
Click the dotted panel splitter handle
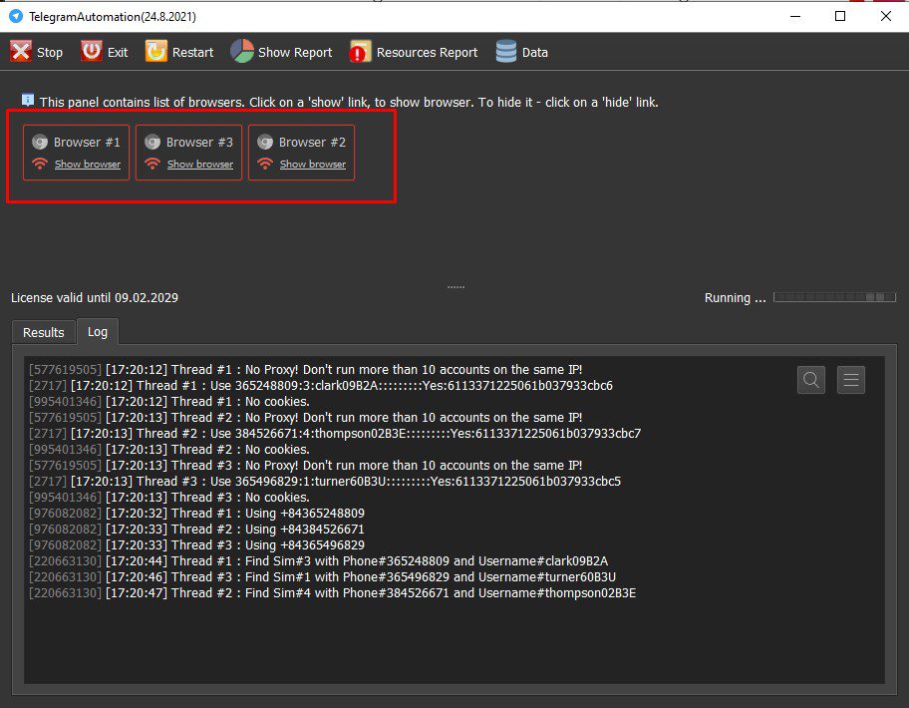pyautogui.click(x=455, y=286)
